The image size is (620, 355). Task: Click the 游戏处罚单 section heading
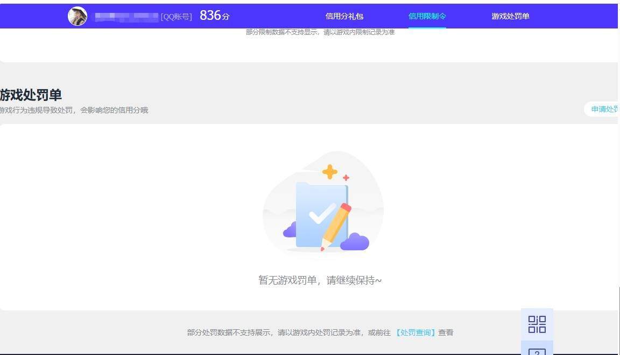(x=31, y=95)
